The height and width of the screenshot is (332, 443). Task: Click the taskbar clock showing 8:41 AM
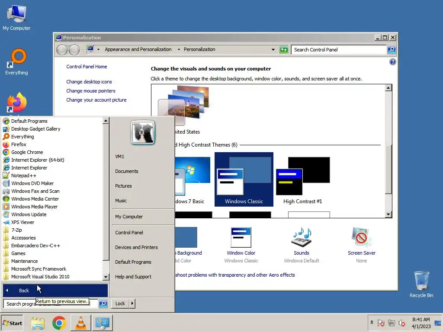click(421, 322)
